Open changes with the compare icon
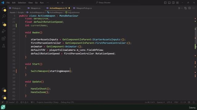Screen dimensions: 197x110 click(x=185, y=8)
